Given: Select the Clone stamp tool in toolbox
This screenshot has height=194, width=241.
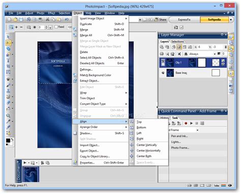Looking at the screenshot, I should click(8, 91).
